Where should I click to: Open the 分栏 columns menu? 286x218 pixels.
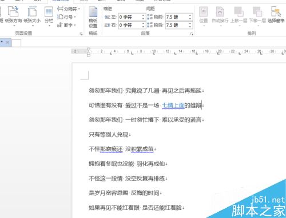(x=49, y=16)
